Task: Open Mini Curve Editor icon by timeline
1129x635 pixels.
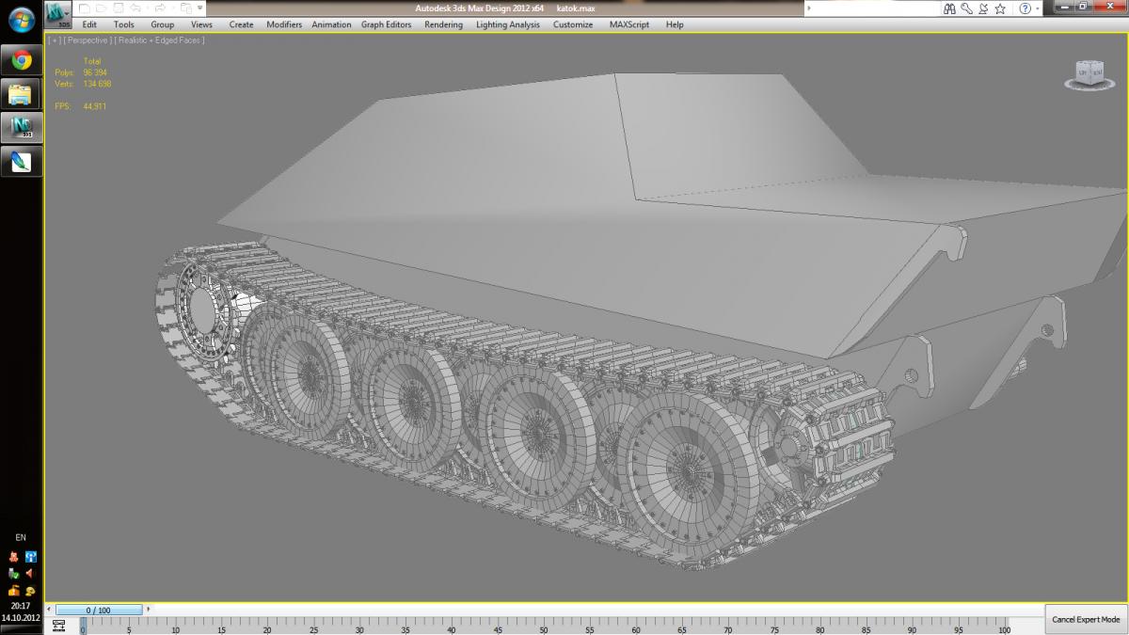Action: click(x=58, y=625)
